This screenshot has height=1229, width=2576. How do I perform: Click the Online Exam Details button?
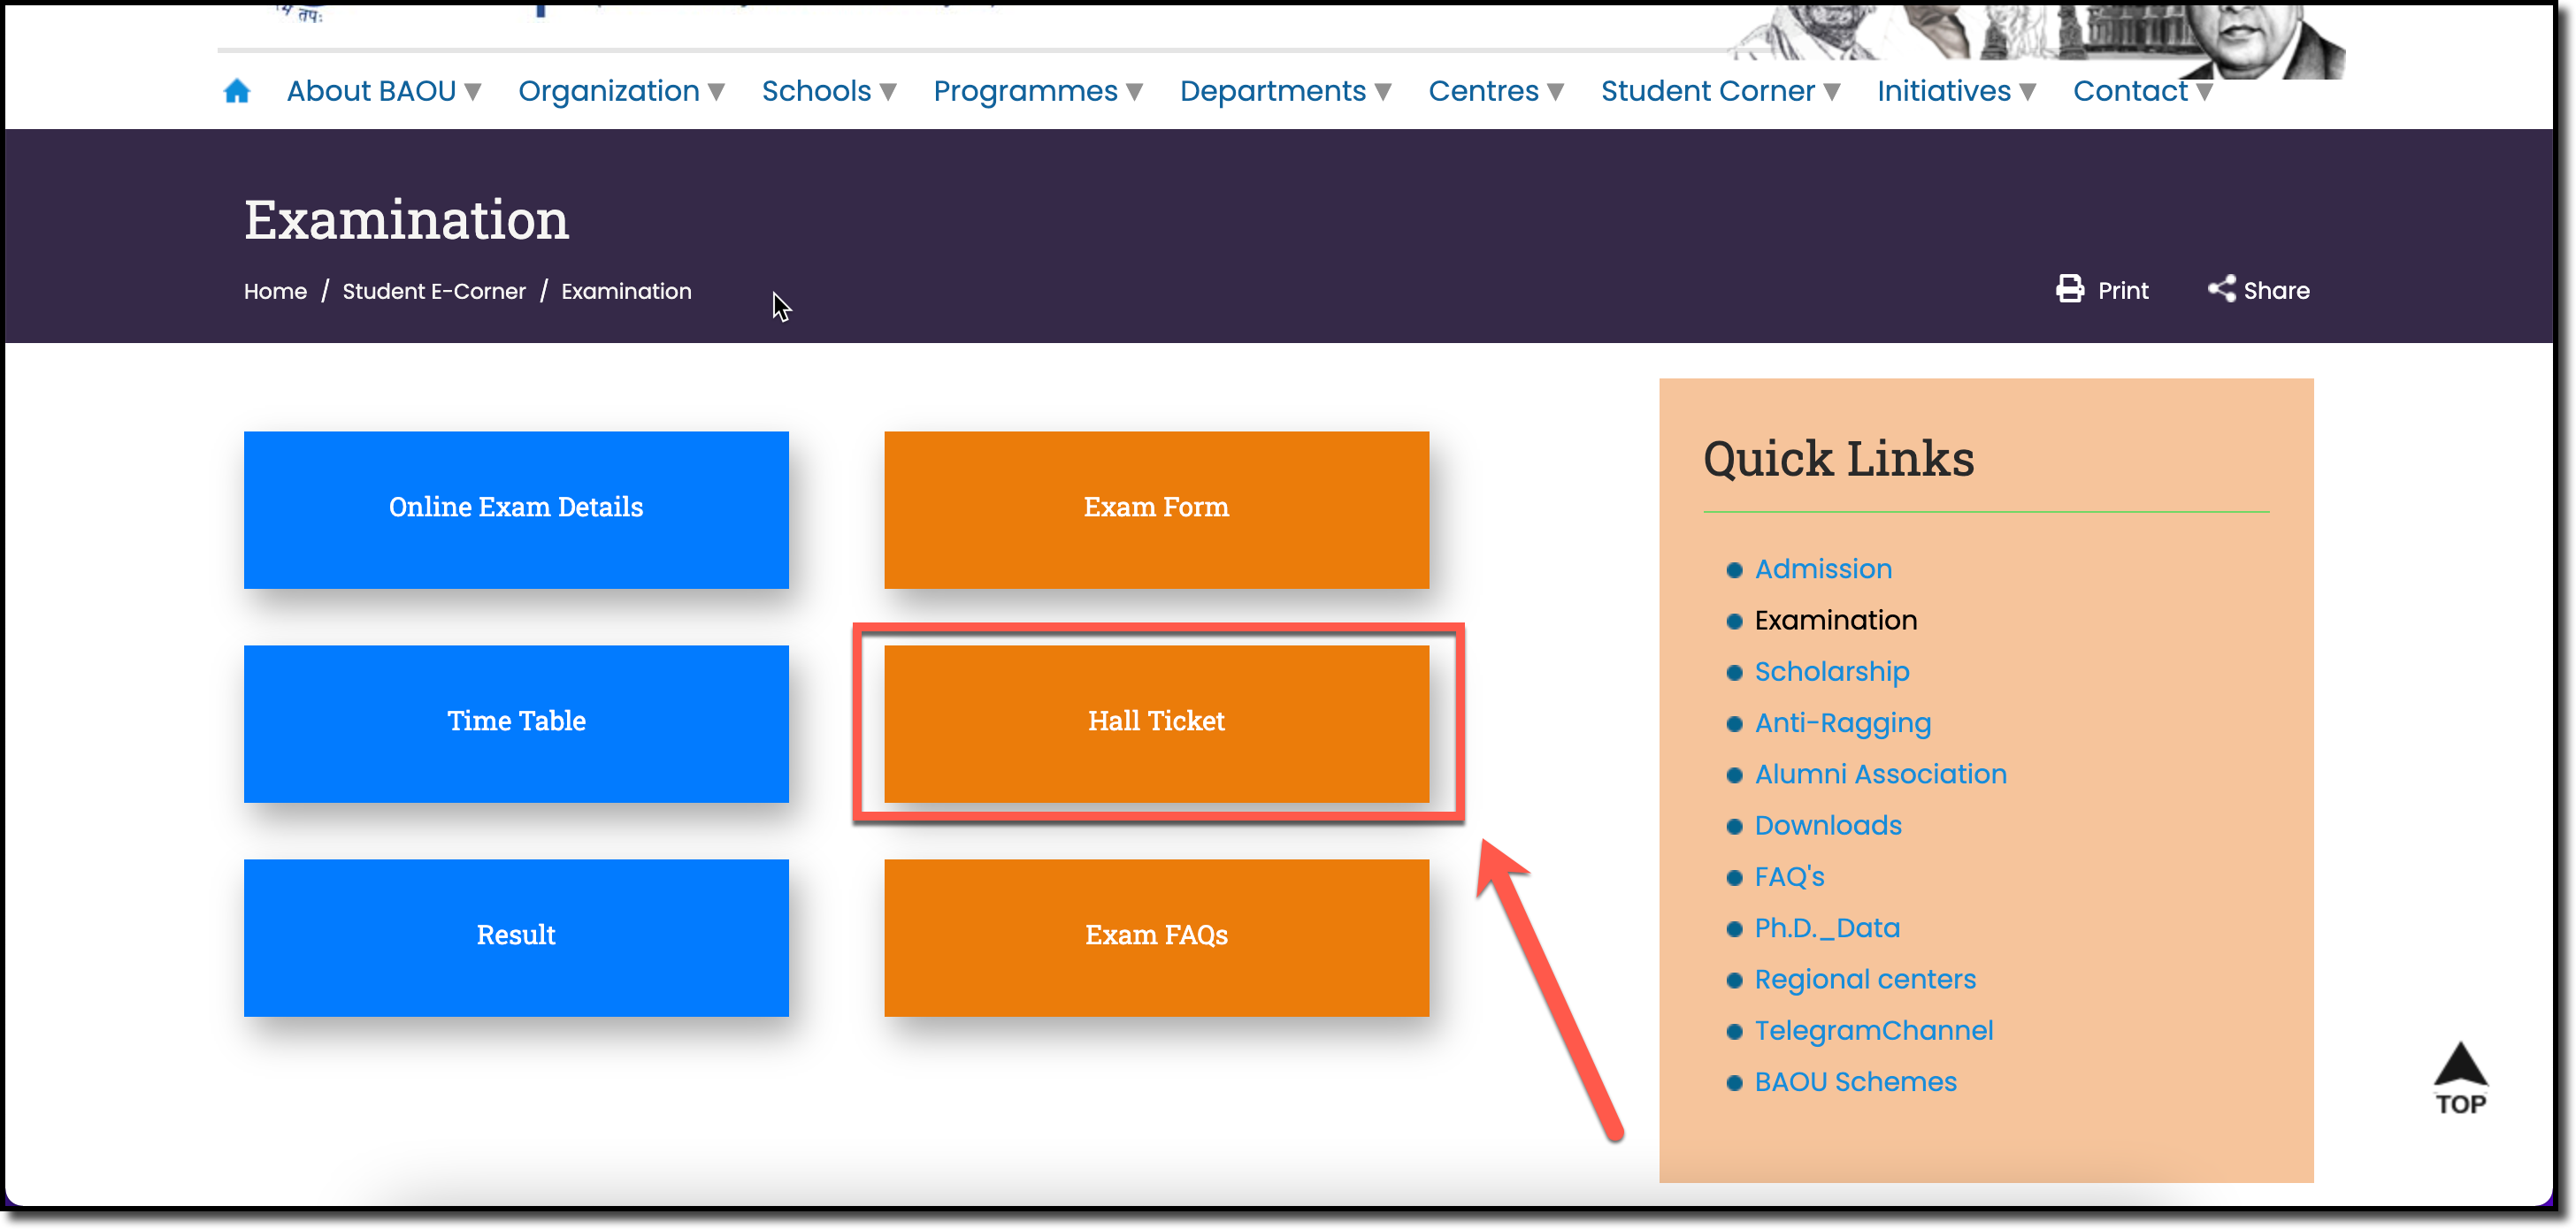pyautogui.click(x=516, y=506)
